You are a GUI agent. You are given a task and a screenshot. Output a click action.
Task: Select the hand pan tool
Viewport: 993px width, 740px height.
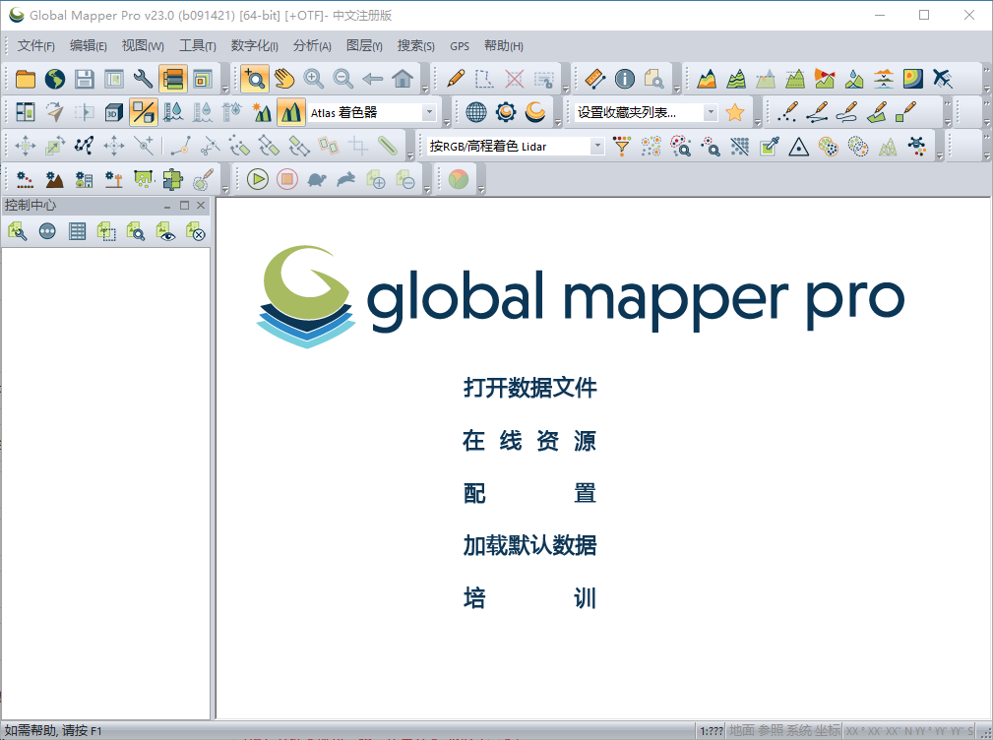coord(284,79)
